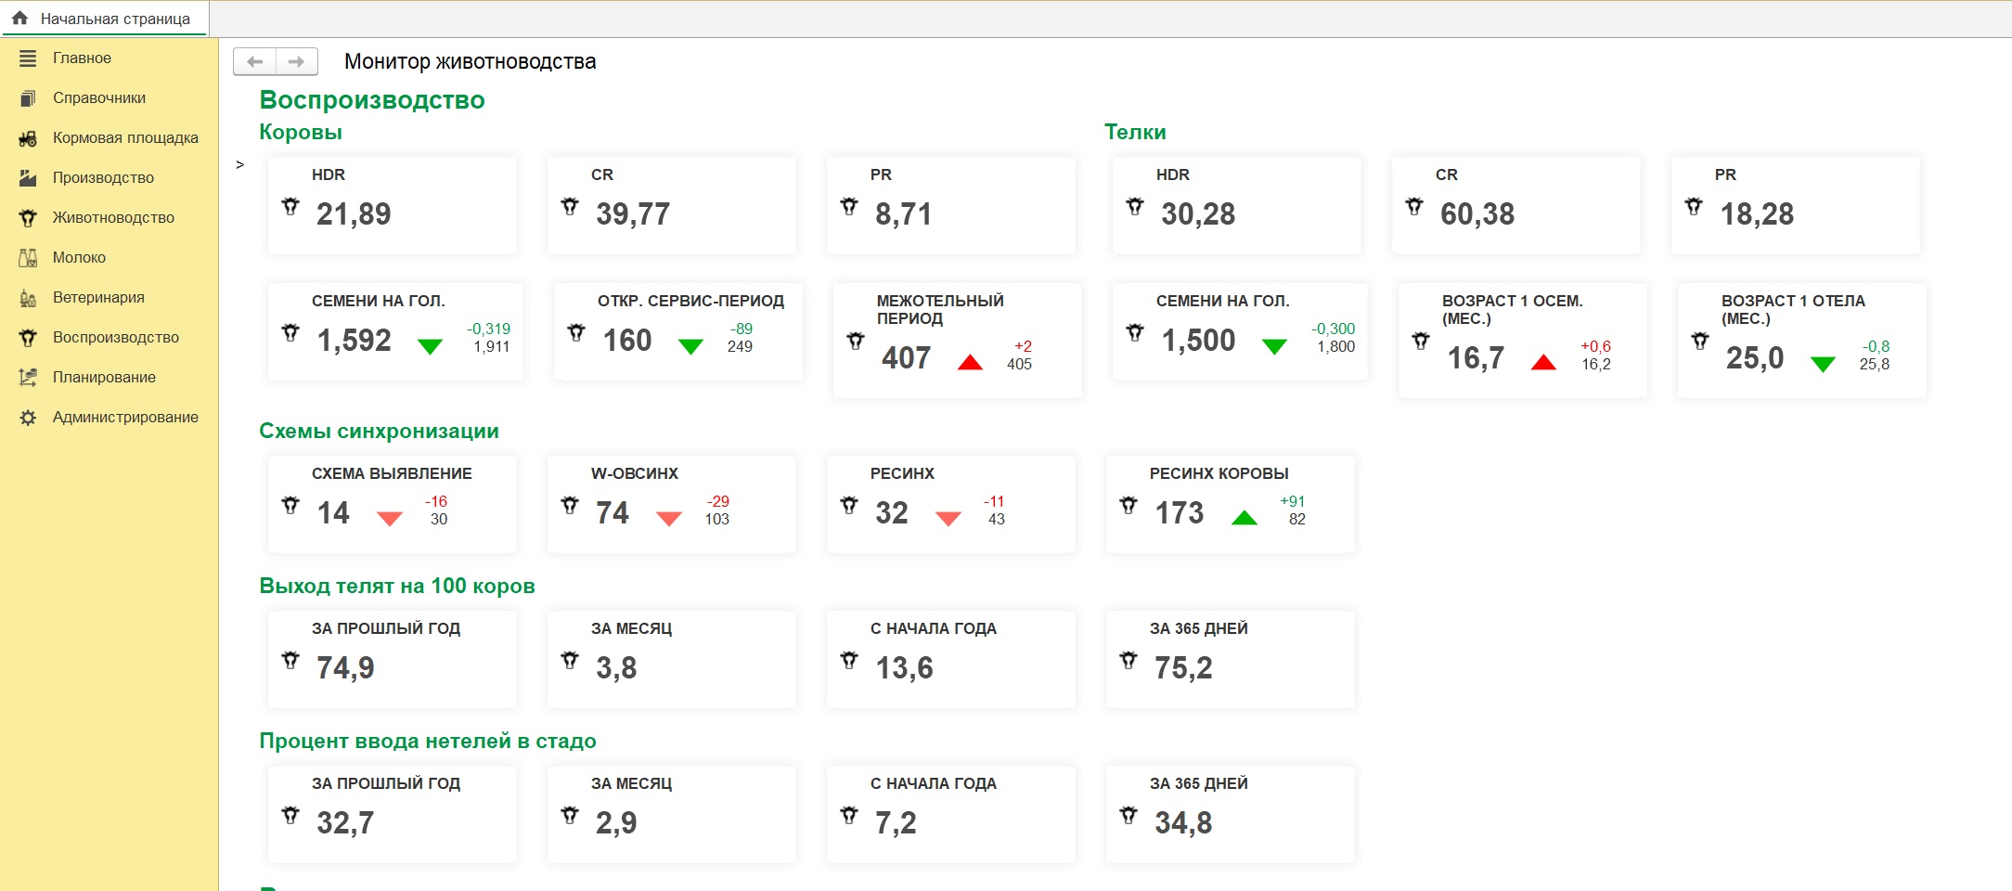Screen dimensions: 2012x891
Task: Click the back navigation arrow button
Action: tap(254, 61)
